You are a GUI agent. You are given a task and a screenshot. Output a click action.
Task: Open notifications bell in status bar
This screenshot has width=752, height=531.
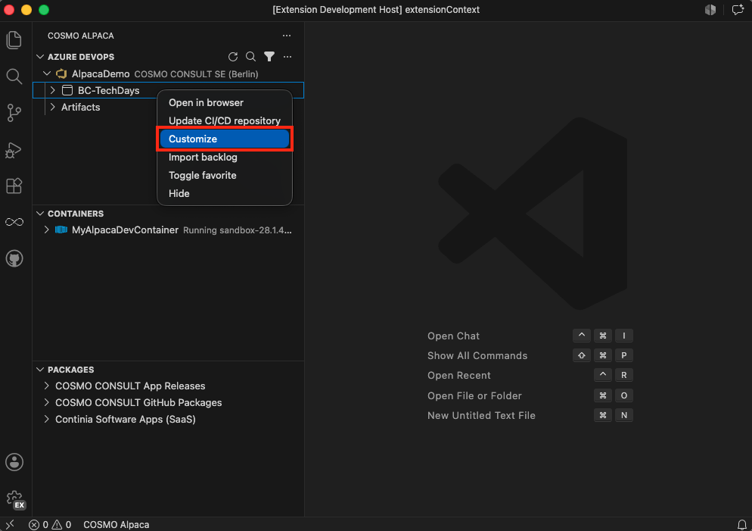[x=741, y=524]
